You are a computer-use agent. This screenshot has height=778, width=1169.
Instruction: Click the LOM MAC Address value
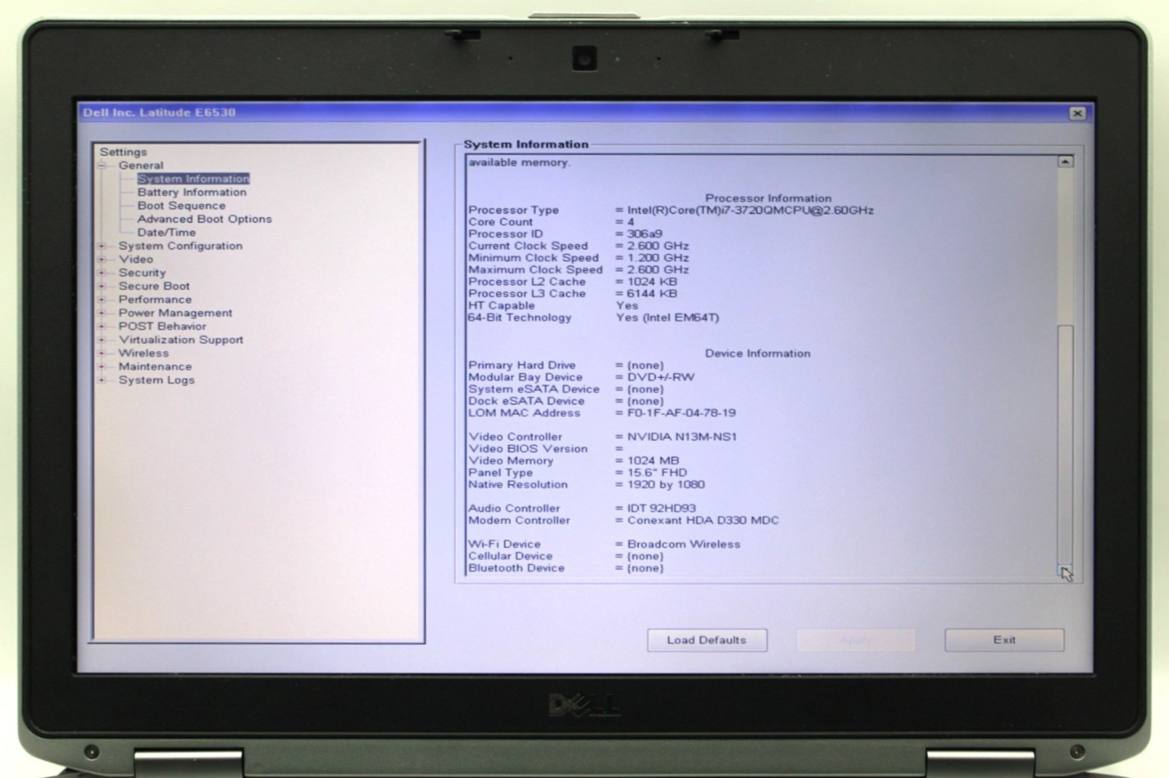pos(681,414)
